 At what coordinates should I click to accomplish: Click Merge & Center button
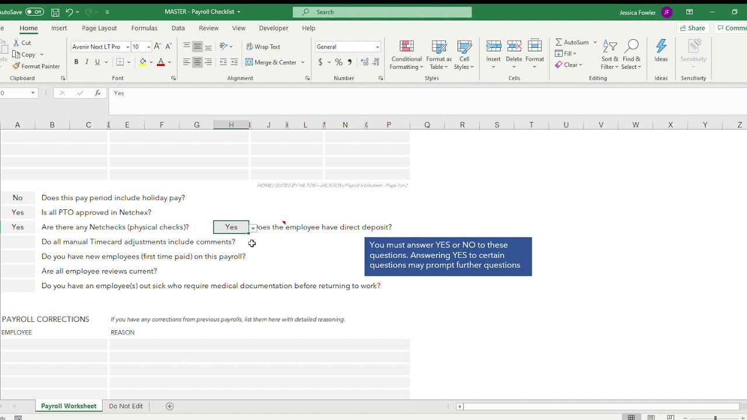(271, 62)
